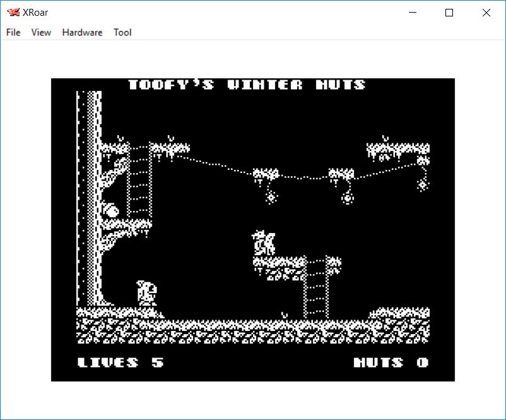Image resolution: width=506 pixels, height=420 pixels.
Task: Open the View menu
Action: [41, 32]
